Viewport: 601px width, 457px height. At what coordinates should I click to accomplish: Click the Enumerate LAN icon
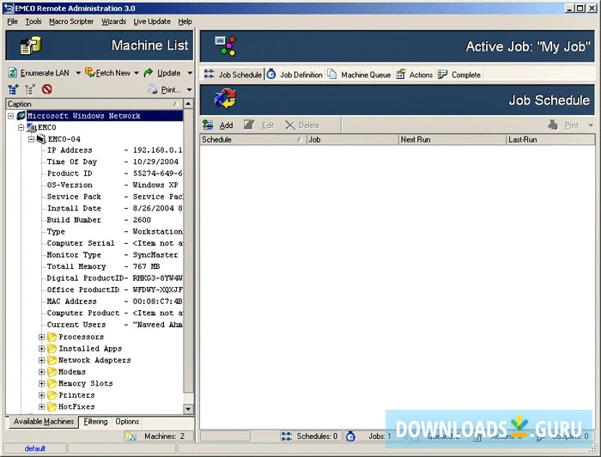pyautogui.click(x=13, y=72)
